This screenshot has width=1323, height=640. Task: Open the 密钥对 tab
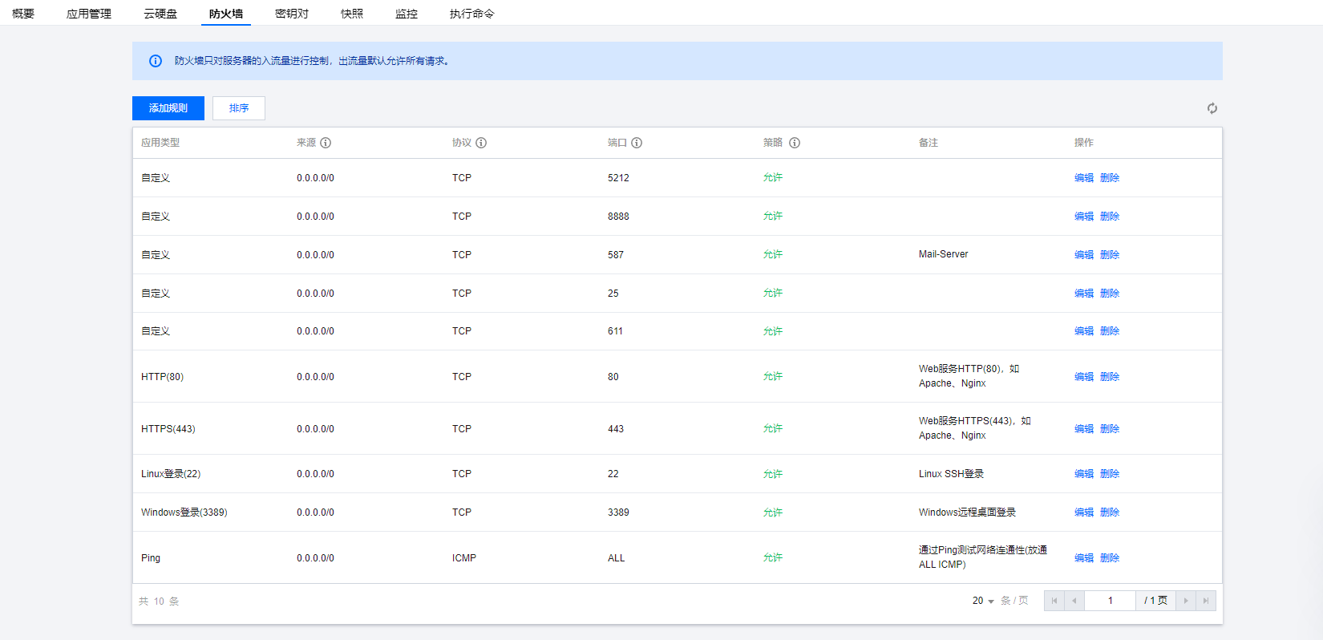pos(292,14)
